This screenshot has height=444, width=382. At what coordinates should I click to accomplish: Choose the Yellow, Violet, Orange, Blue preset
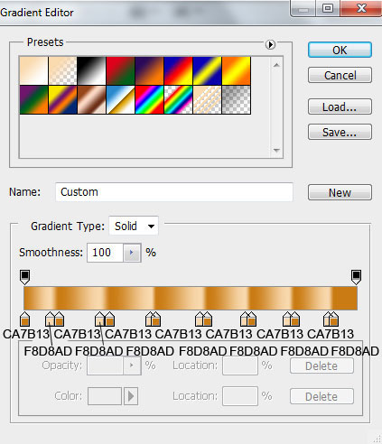click(62, 99)
